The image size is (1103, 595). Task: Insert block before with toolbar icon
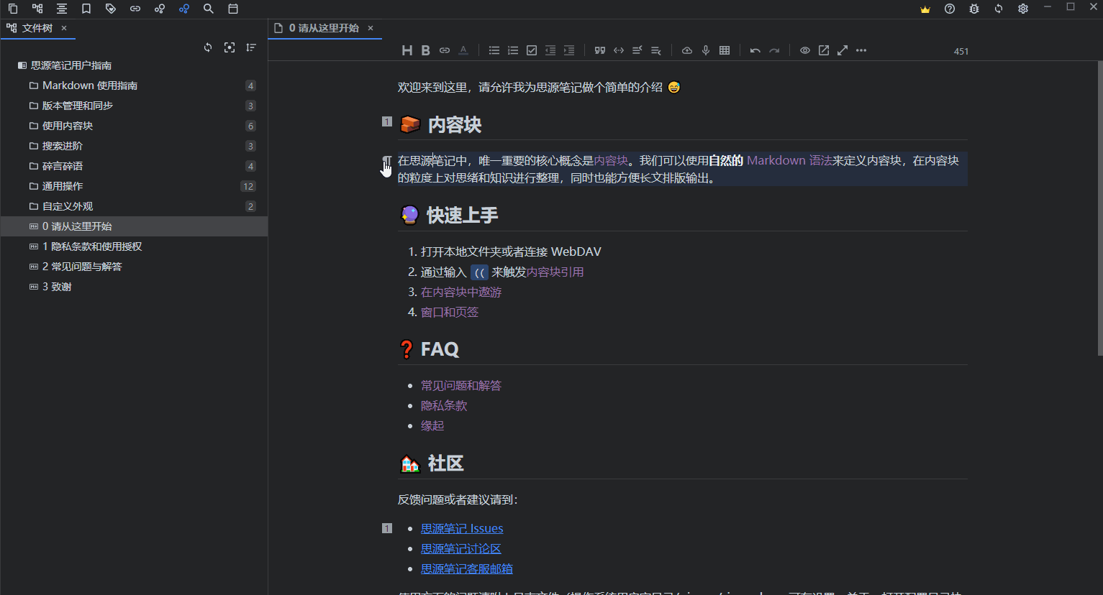(x=637, y=50)
